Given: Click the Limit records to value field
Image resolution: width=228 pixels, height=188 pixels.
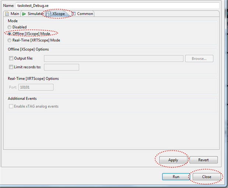Looking at the screenshot, I should [62, 67].
